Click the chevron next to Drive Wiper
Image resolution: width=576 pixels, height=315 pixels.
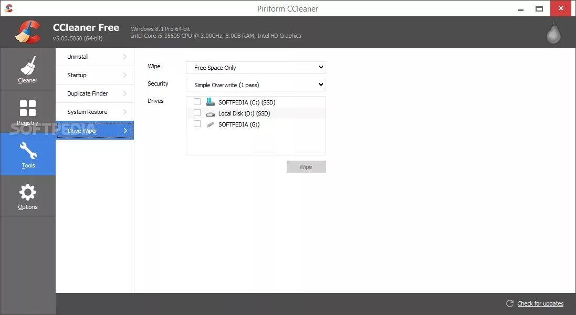coord(125,131)
